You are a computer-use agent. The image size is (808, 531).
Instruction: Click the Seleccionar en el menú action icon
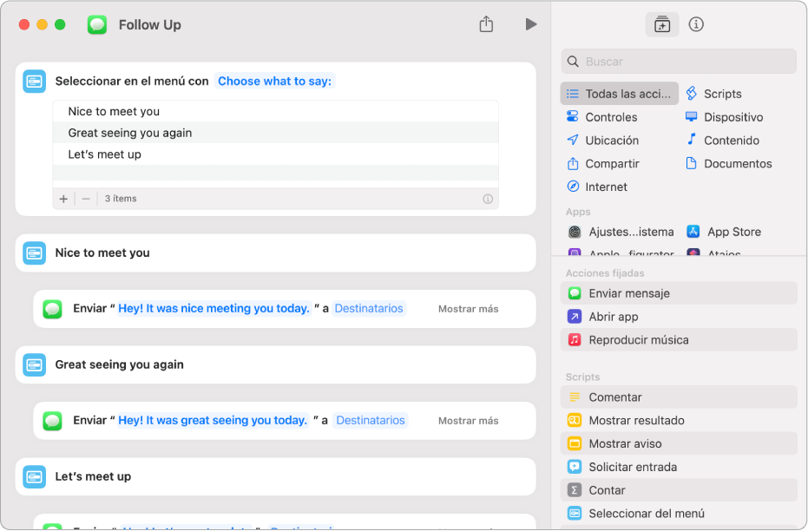(35, 82)
